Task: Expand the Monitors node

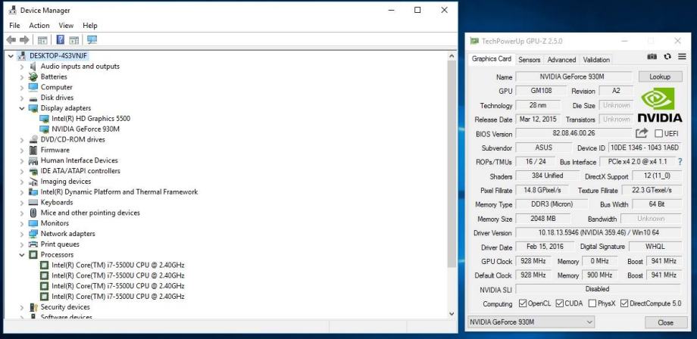Action: click(22, 223)
